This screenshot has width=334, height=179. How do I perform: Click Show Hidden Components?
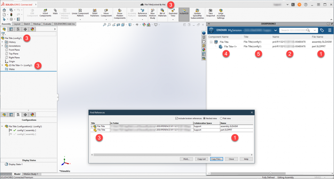tap(120, 14)
